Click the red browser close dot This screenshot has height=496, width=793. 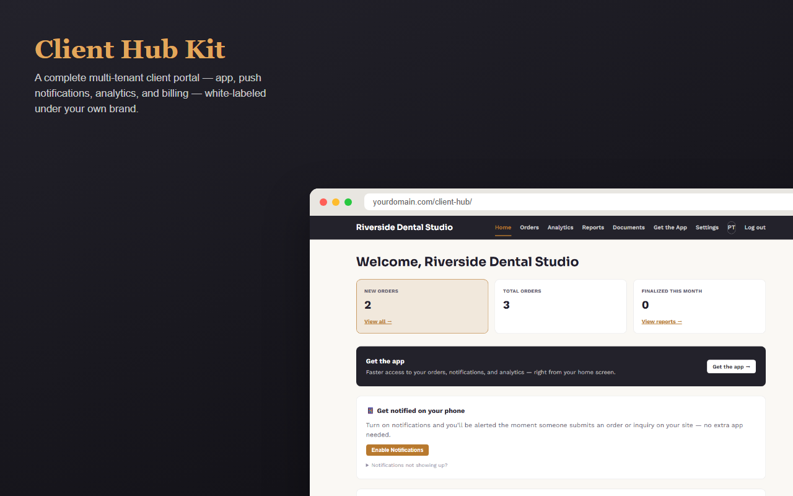323,202
